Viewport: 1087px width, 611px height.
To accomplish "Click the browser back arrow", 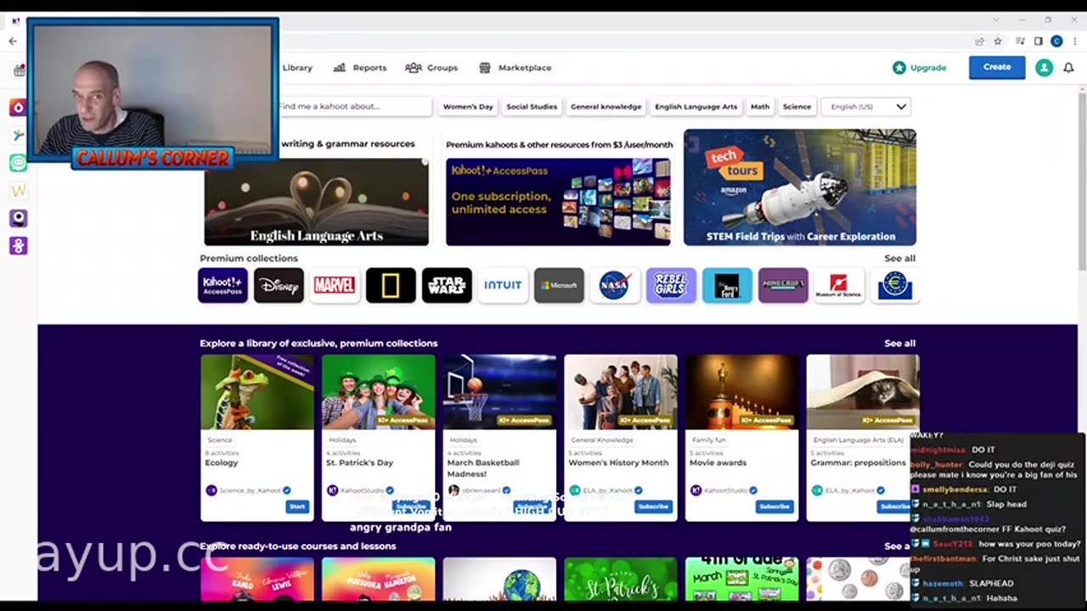I will coord(13,41).
